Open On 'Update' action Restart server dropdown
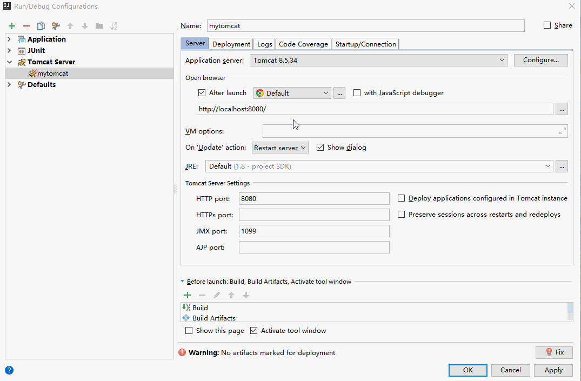Screen dimensions: 581x381 point(280,148)
